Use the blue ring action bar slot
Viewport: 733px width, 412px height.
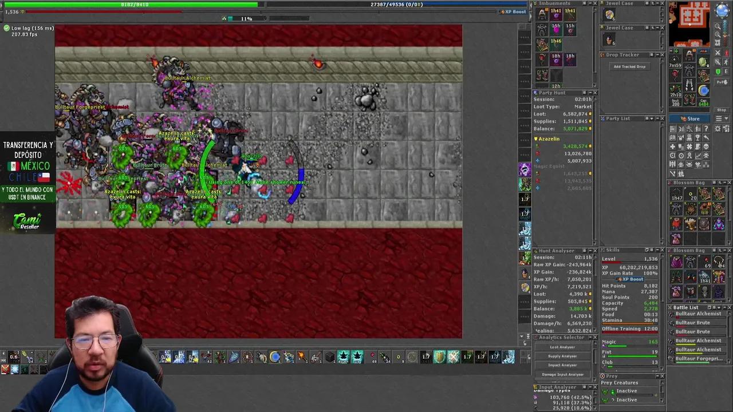point(275,357)
